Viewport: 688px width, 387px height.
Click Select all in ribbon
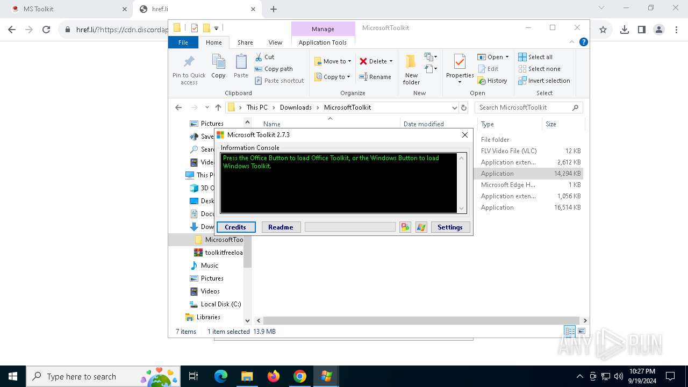[x=535, y=57]
